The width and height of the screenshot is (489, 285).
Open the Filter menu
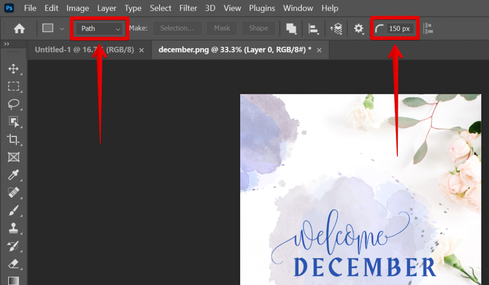[x=188, y=8]
